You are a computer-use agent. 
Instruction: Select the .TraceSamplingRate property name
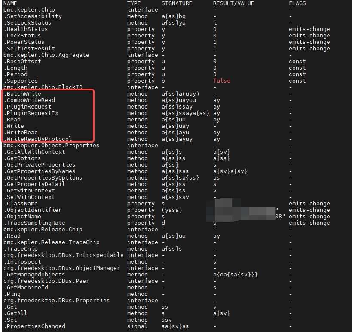(x=34, y=223)
